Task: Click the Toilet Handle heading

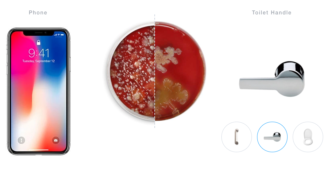Action: [271, 13]
